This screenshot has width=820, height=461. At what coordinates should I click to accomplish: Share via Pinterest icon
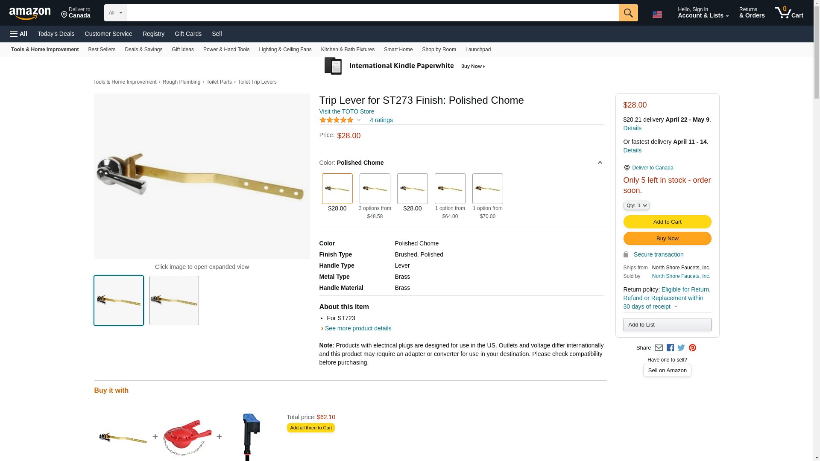[x=692, y=348]
